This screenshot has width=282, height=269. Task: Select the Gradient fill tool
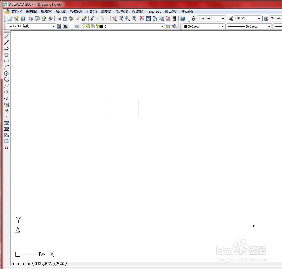(x=6, y=129)
